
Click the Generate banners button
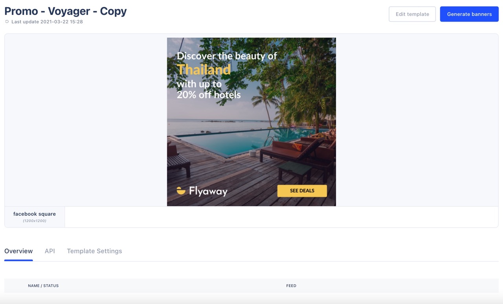pos(469,14)
